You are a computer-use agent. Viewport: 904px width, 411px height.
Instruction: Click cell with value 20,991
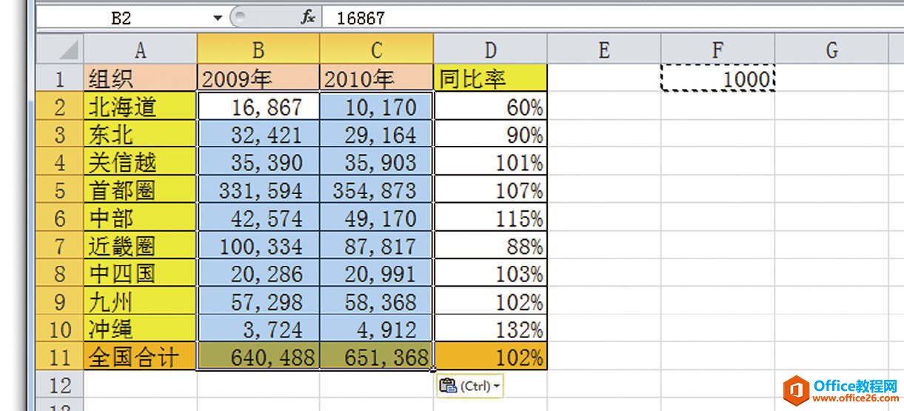(x=377, y=273)
